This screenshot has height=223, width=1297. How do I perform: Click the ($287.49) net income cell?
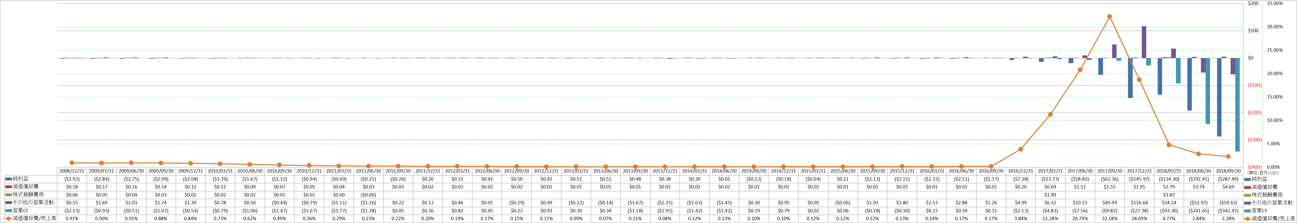coord(1228,179)
